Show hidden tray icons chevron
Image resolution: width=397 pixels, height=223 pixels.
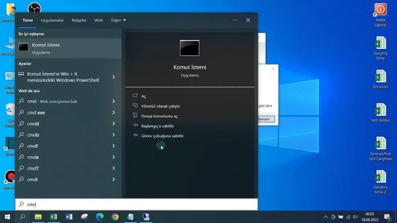click(x=326, y=217)
